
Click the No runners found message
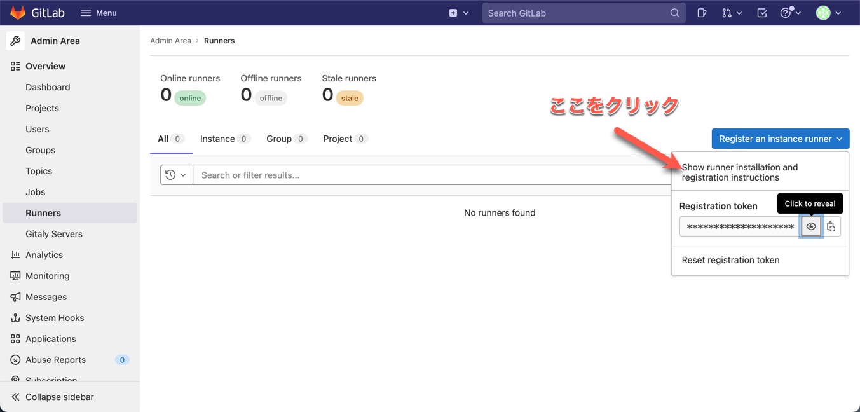coord(500,213)
